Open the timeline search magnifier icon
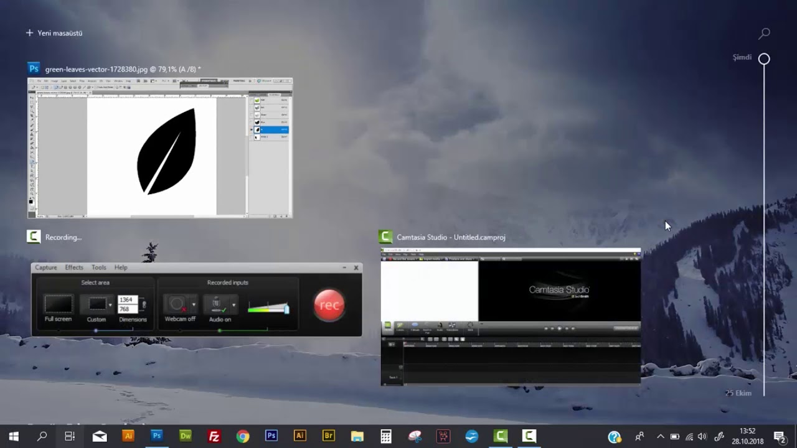Viewport: 797px width, 448px height. (x=765, y=33)
